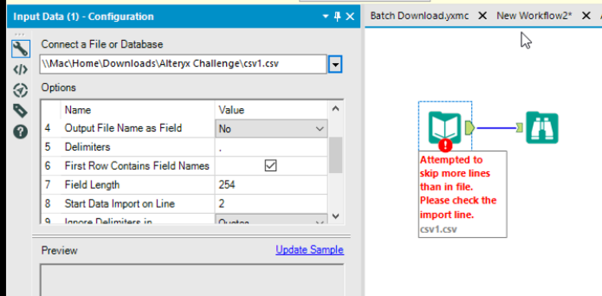Click the options list scrollbar thumb
Screen dimensions: 602x296
(336, 155)
